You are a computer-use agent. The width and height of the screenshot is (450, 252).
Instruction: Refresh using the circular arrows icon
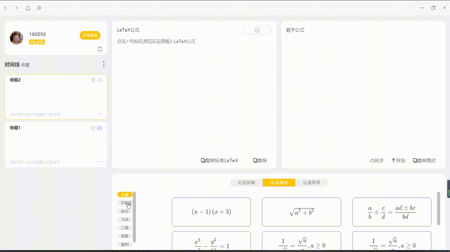[100, 49]
